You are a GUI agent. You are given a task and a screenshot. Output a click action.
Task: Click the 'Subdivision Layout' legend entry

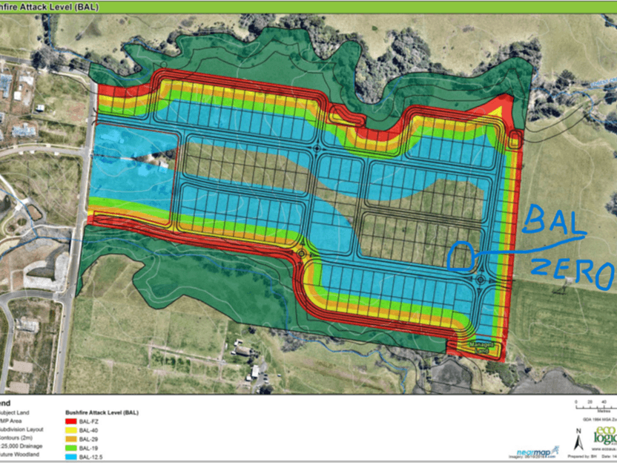pyautogui.click(x=22, y=430)
